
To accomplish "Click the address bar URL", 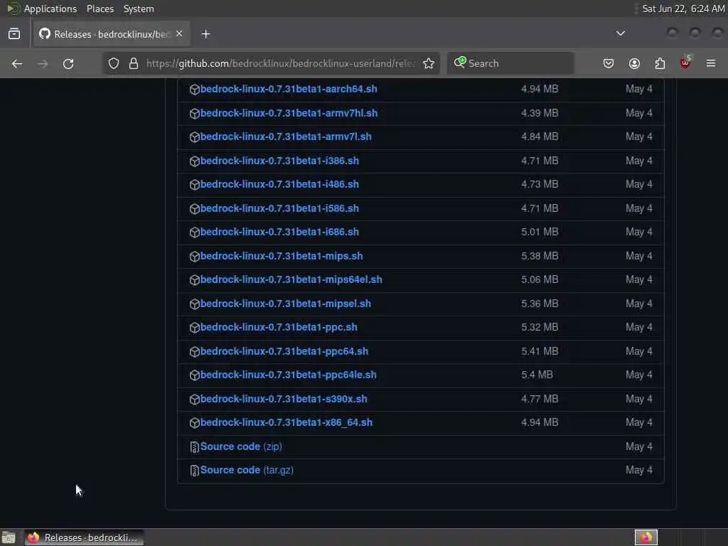I will (280, 63).
